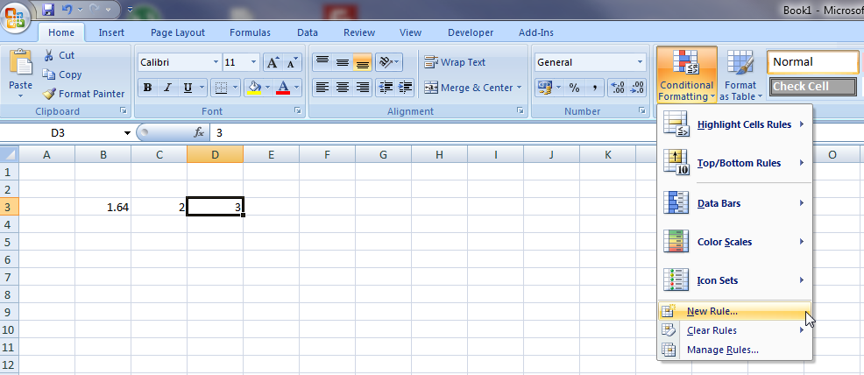Open the font name dropdown showing Calibri

[x=216, y=62]
